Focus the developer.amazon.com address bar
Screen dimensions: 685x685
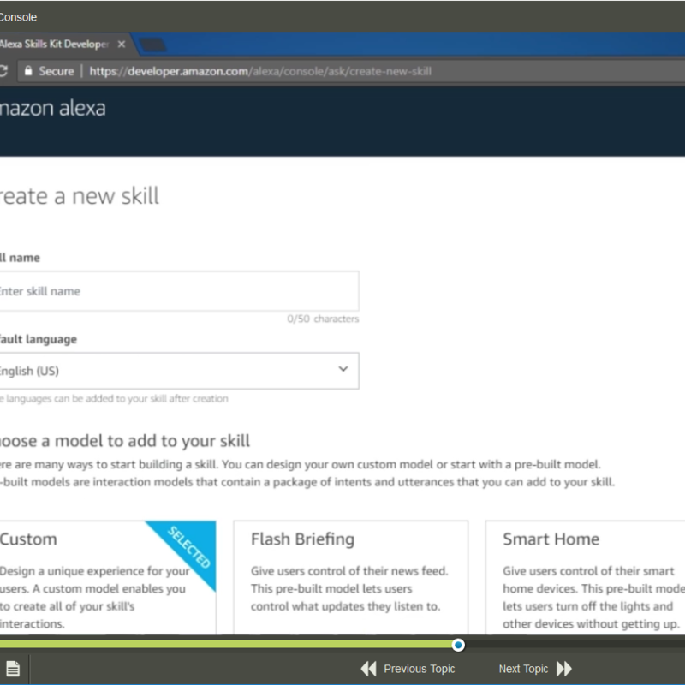[x=349, y=71]
